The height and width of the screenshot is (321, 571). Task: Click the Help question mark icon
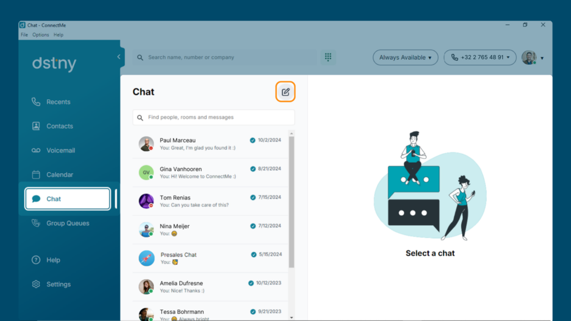pyautogui.click(x=36, y=260)
